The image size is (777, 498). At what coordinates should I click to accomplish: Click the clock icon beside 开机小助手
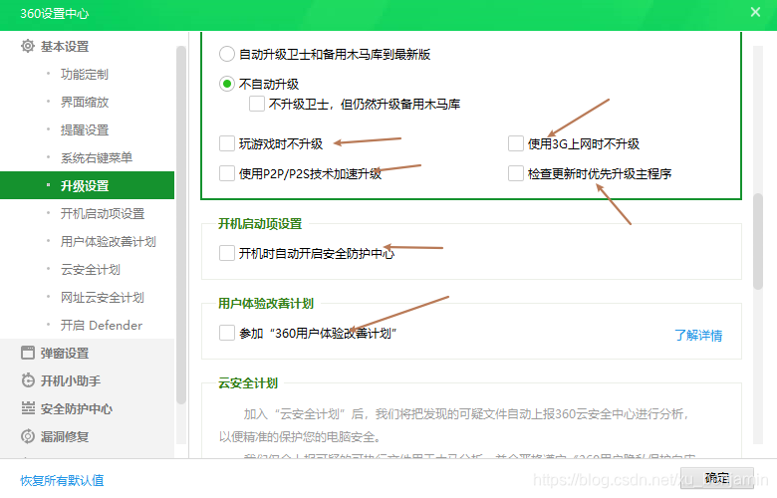(x=28, y=380)
